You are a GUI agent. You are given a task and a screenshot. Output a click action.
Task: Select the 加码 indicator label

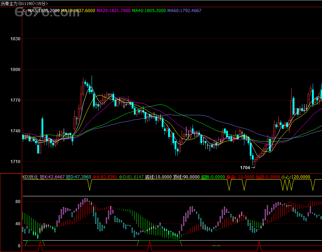point(267,177)
